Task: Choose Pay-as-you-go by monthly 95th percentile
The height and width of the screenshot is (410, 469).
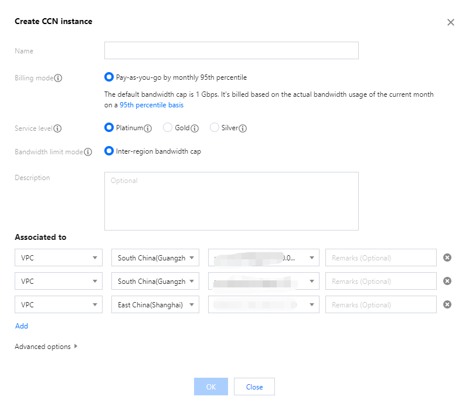Action: coord(108,77)
